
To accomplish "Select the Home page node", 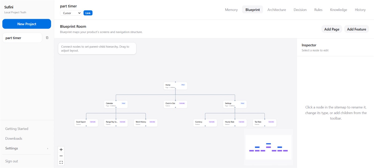I will (x=175, y=86).
